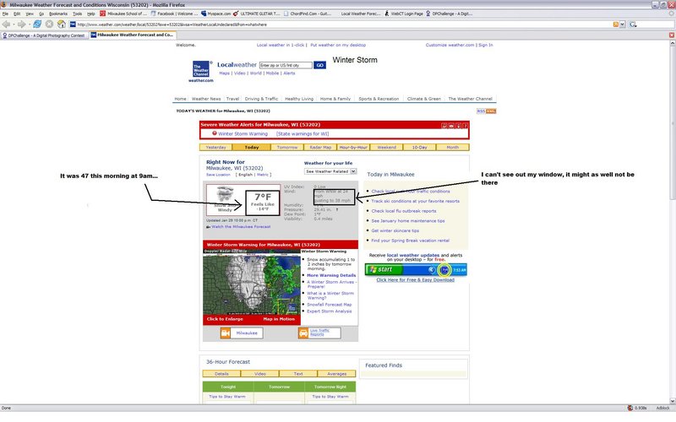Click Put weather on my desktop link

coord(338,45)
